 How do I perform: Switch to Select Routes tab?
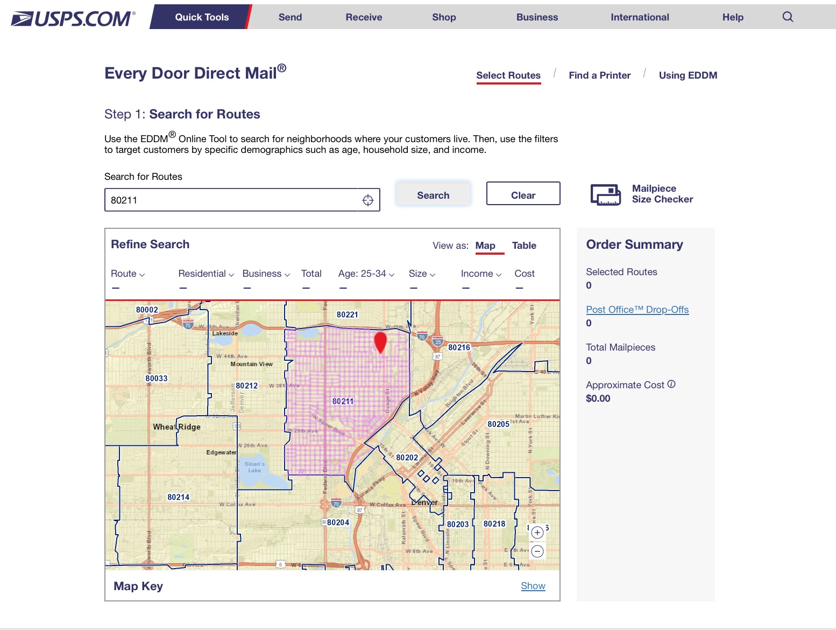pos(508,75)
